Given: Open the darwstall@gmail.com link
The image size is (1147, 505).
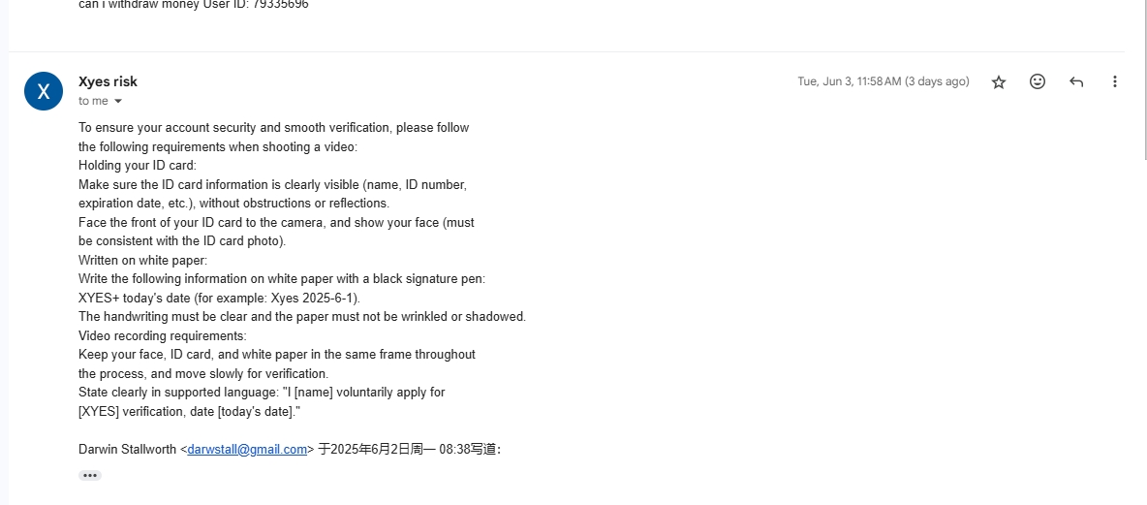Looking at the screenshot, I should click(x=247, y=450).
